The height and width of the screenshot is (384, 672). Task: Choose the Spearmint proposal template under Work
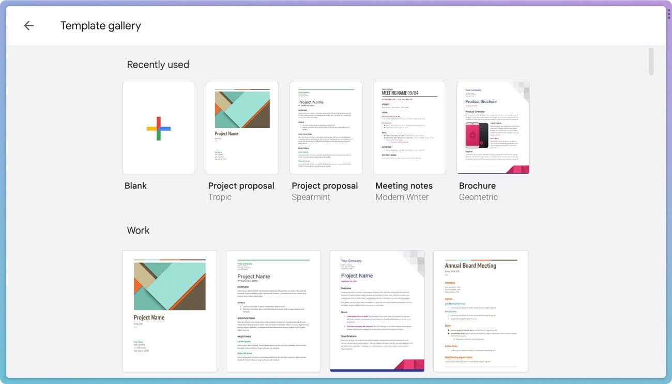point(273,311)
